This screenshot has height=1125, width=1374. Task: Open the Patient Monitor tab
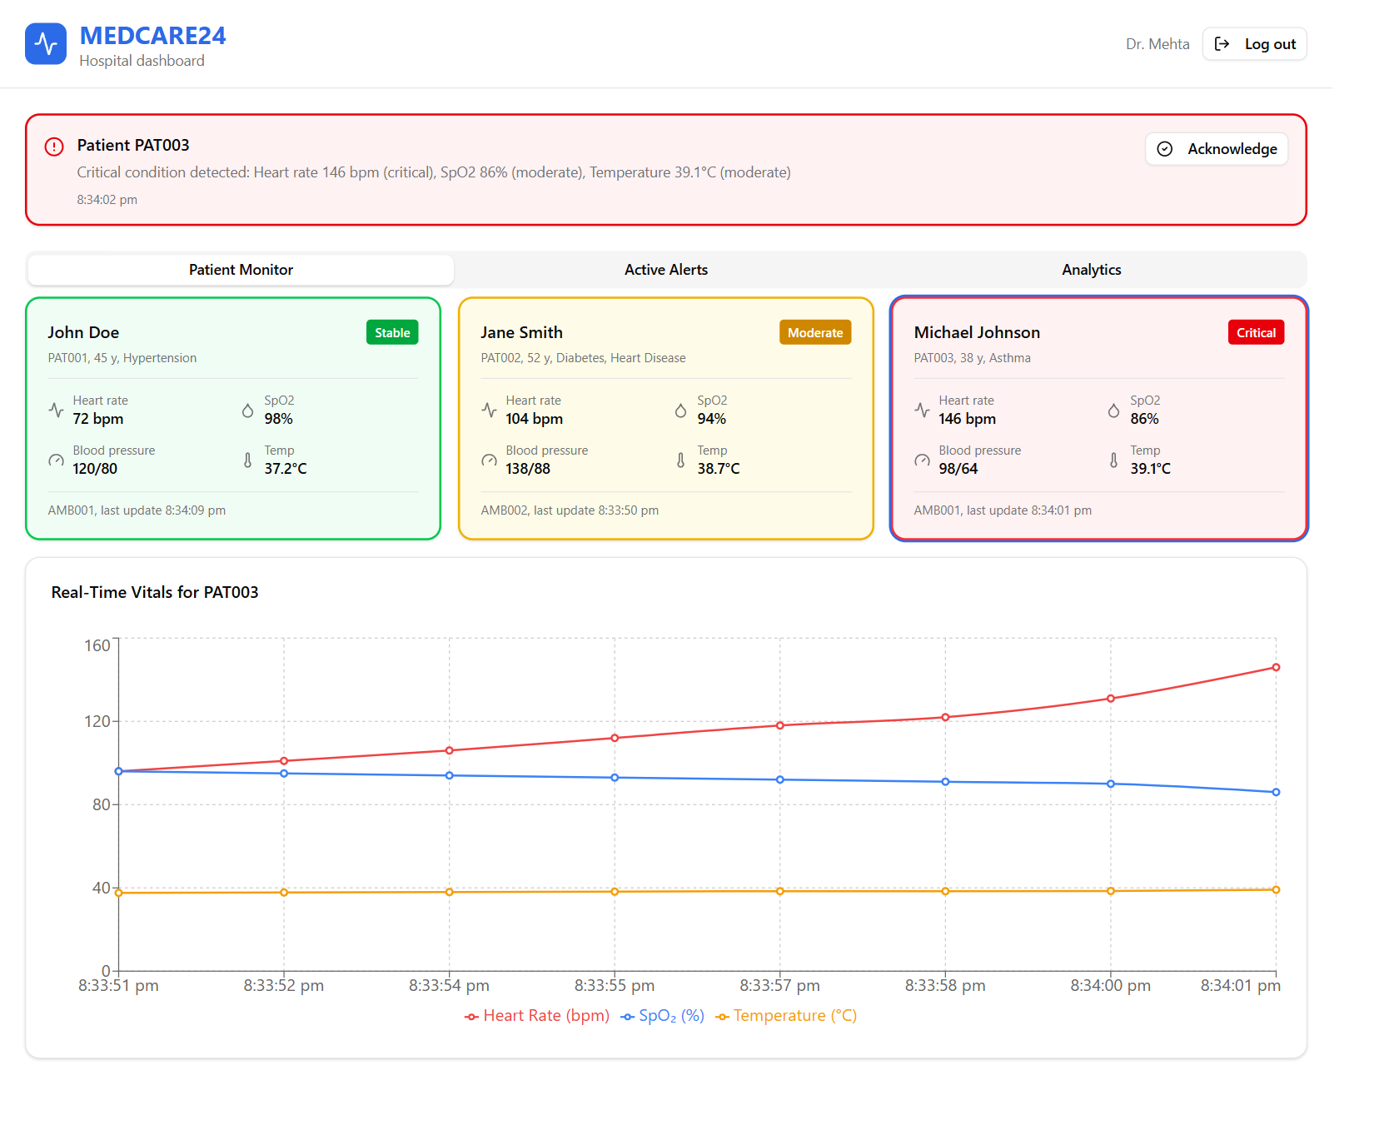pyautogui.click(x=241, y=270)
